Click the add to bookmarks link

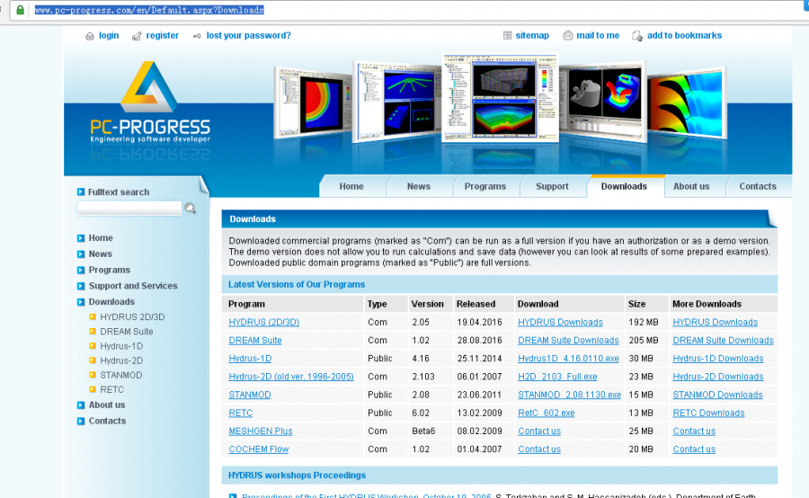point(684,36)
